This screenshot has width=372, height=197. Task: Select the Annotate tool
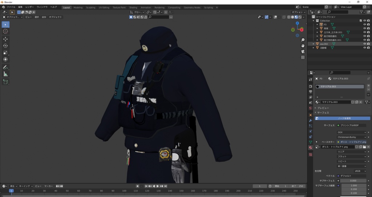[5, 67]
